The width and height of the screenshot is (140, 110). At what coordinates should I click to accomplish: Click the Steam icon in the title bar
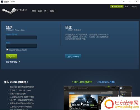click(2, 2)
